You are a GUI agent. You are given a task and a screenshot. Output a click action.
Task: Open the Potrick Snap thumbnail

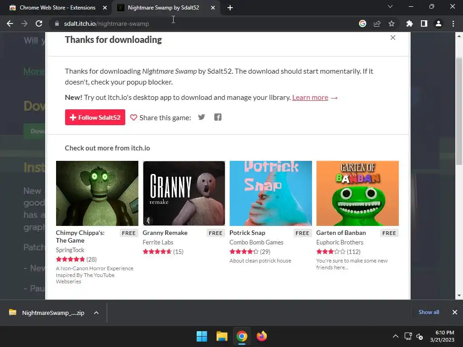(271, 193)
